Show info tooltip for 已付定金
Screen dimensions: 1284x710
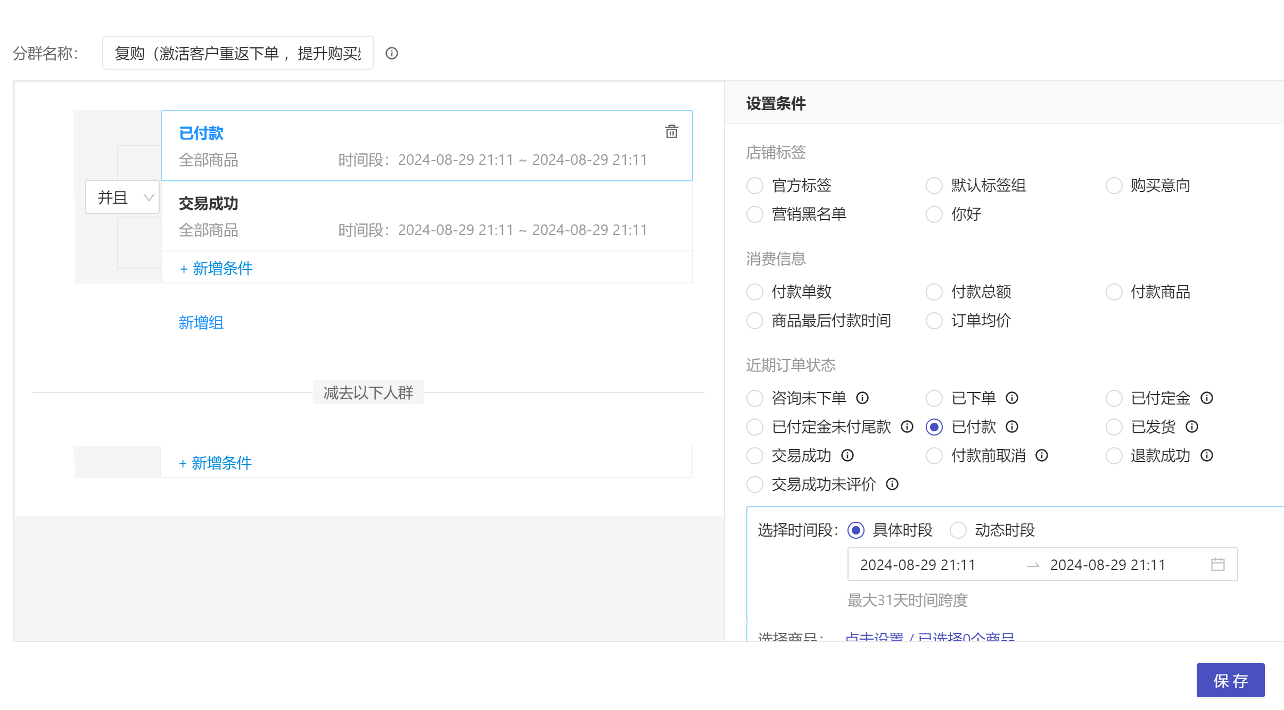coord(1207,398)
